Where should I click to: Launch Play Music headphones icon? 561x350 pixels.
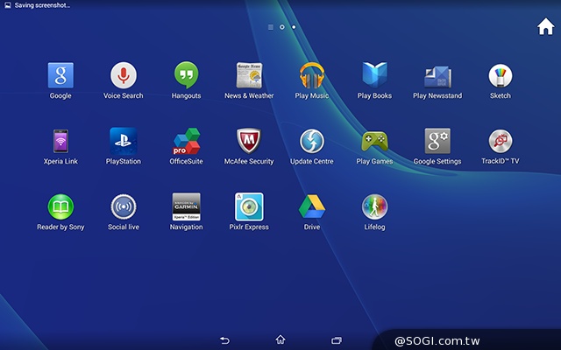pos(312,75)
